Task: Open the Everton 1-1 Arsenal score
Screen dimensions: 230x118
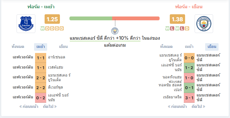Action: click(41, 58)
